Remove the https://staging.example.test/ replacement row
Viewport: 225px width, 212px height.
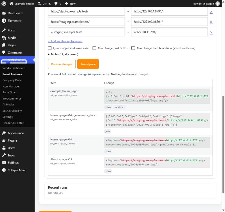[211, 22]
